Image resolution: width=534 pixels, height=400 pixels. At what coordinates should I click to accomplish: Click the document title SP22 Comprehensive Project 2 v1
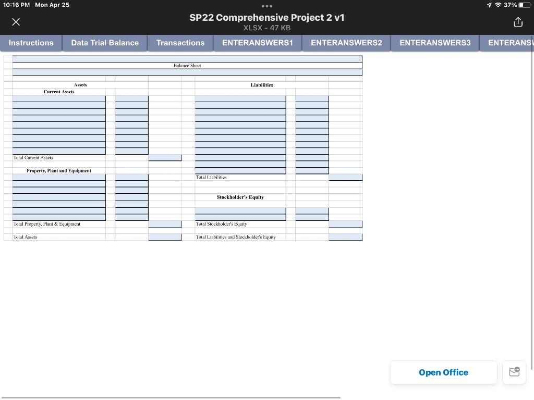[x=267, y=18]
